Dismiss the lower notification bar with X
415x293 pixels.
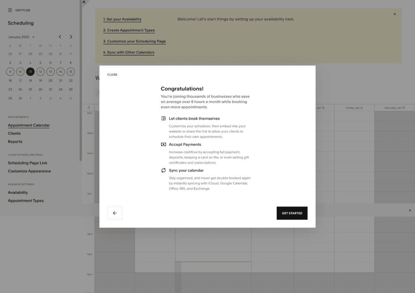[x=410, y=210]
